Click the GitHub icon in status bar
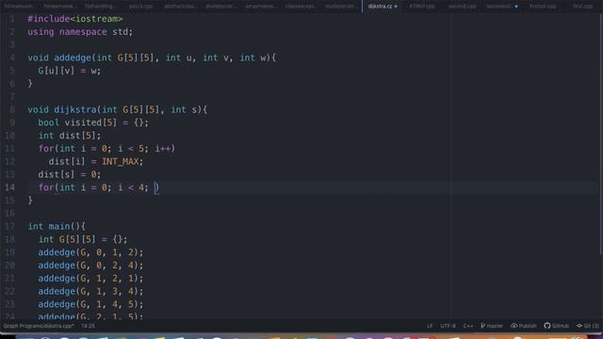 [547, 326]
